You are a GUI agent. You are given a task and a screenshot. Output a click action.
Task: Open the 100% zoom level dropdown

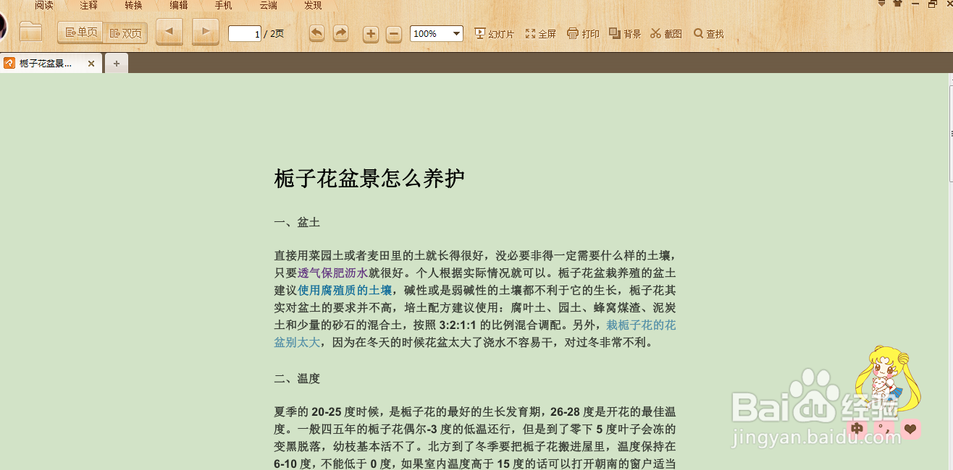[436, 33]
